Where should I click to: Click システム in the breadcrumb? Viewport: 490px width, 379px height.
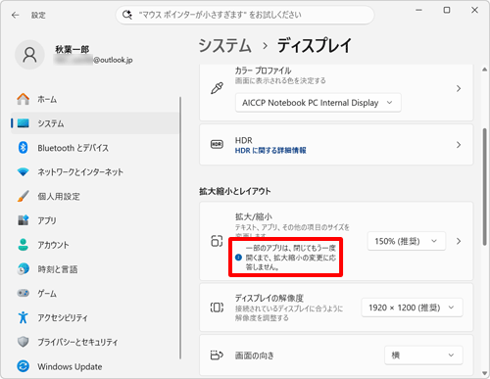[225, 45]
